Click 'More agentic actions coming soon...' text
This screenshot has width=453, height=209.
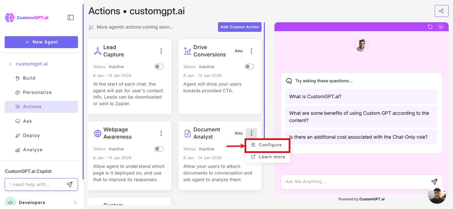pyautogui.click(x=135, y=27)
